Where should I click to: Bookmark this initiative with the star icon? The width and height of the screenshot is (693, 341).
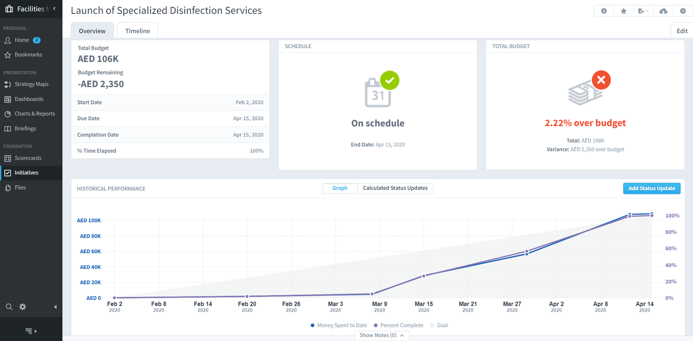(x=624, y=11)
